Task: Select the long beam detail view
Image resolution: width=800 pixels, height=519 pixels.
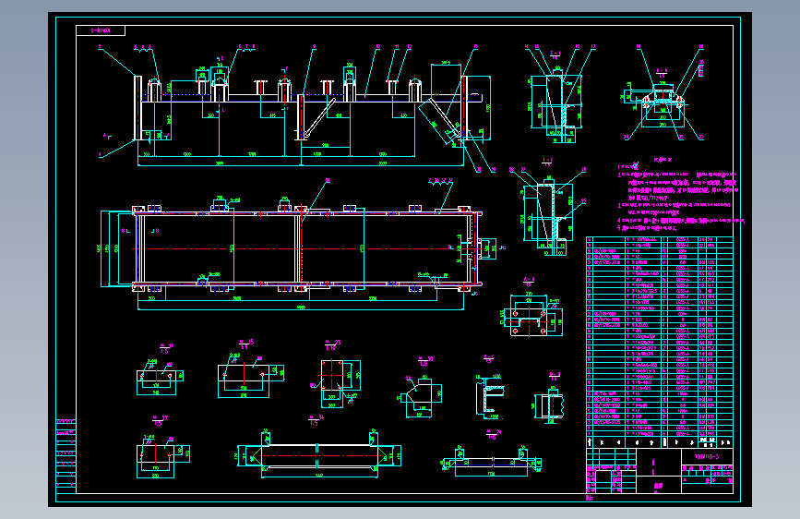Action: 319,454
